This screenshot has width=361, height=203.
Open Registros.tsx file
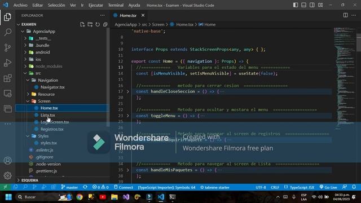52,129
